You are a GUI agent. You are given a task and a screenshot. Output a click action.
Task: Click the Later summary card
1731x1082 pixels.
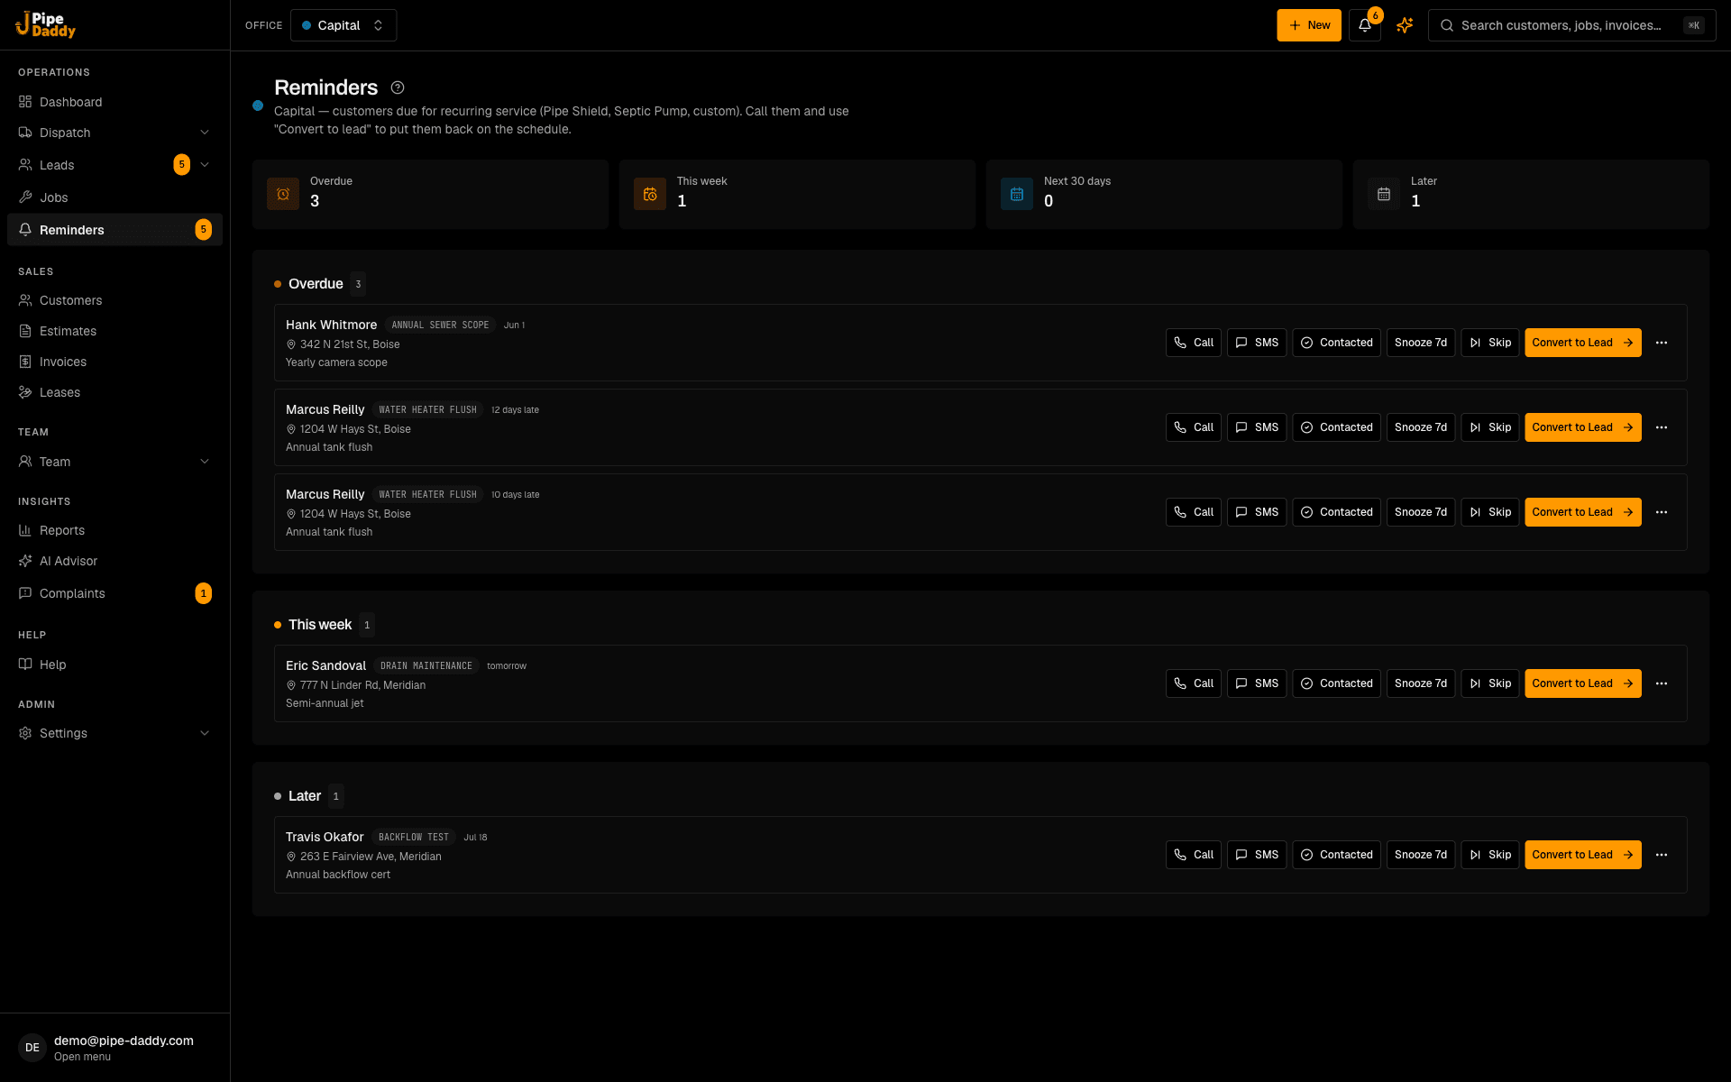pos(1531,194)
